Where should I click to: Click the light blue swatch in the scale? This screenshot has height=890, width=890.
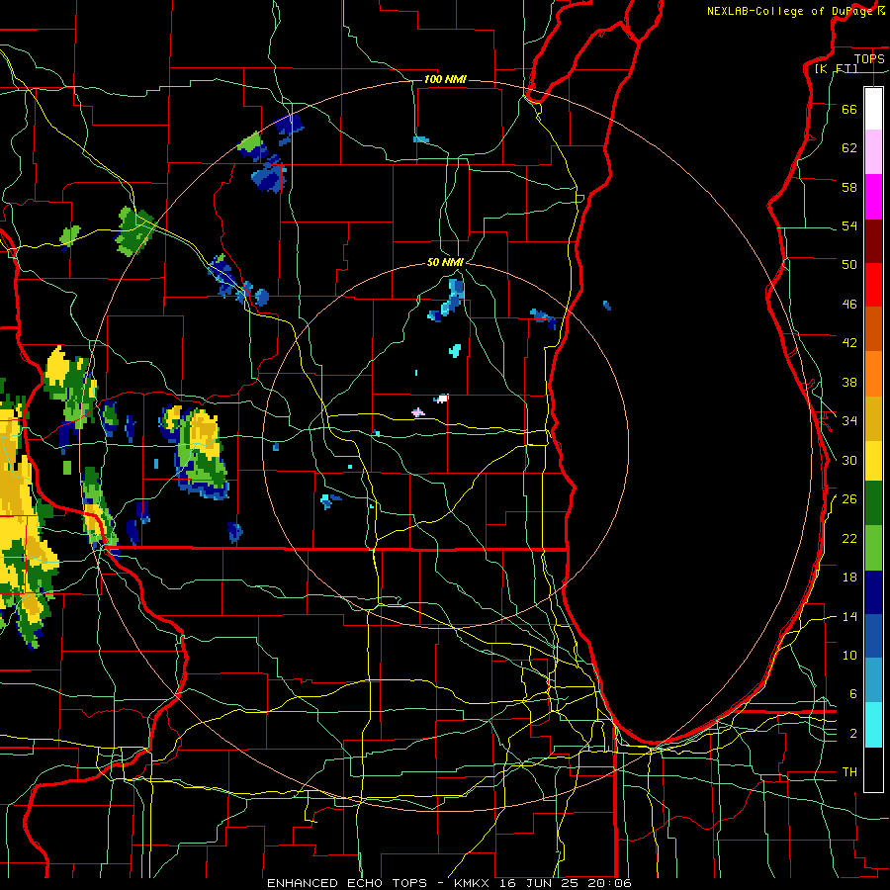873,680
